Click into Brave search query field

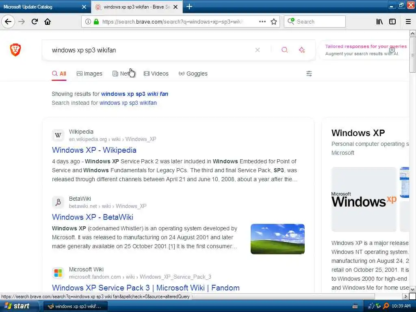click(x=151, y=50)
